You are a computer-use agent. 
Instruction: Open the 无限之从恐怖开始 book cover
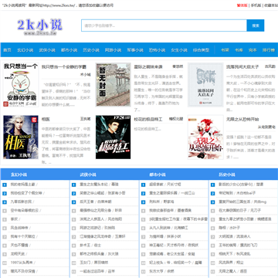(205, 137)
